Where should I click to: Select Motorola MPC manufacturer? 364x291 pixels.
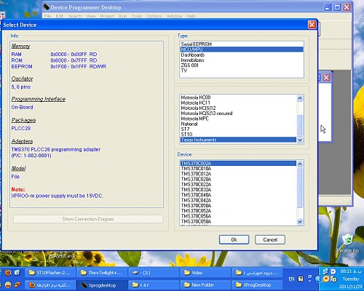pos(239,119)
